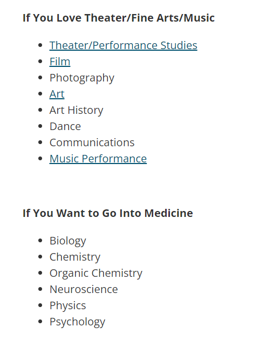Viewport: 273px width, 354px height.
Task: Click the Dance list item
Action: click(65, 126)
